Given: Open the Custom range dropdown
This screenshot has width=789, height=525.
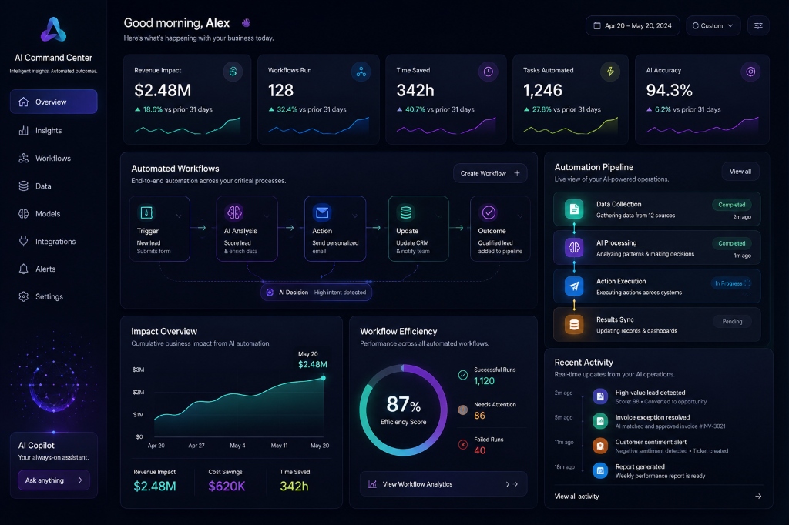Looking at the screenshot, I should (x=713, y=25).
